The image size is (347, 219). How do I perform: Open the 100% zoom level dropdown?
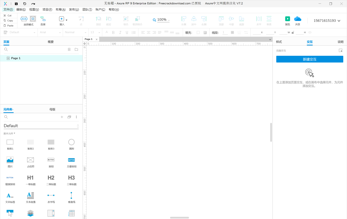click(161, 20)
